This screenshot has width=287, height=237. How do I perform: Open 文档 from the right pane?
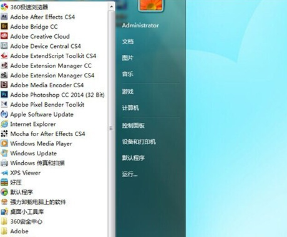[128, 42]
